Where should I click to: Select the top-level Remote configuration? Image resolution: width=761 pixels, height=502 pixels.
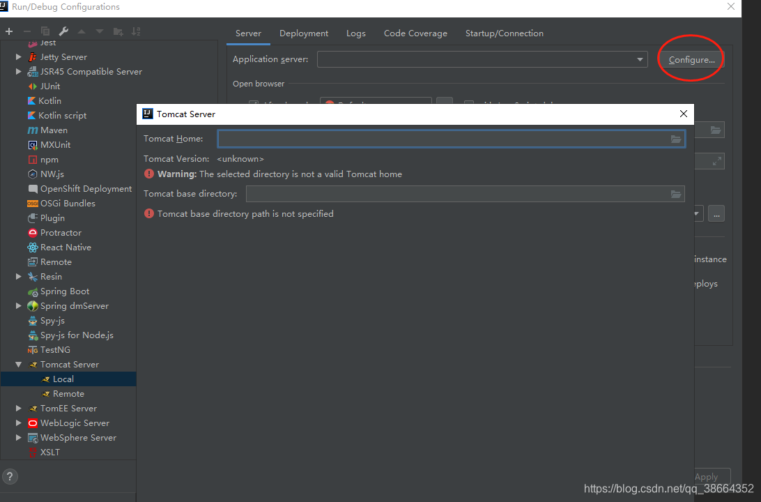(55, 262)
